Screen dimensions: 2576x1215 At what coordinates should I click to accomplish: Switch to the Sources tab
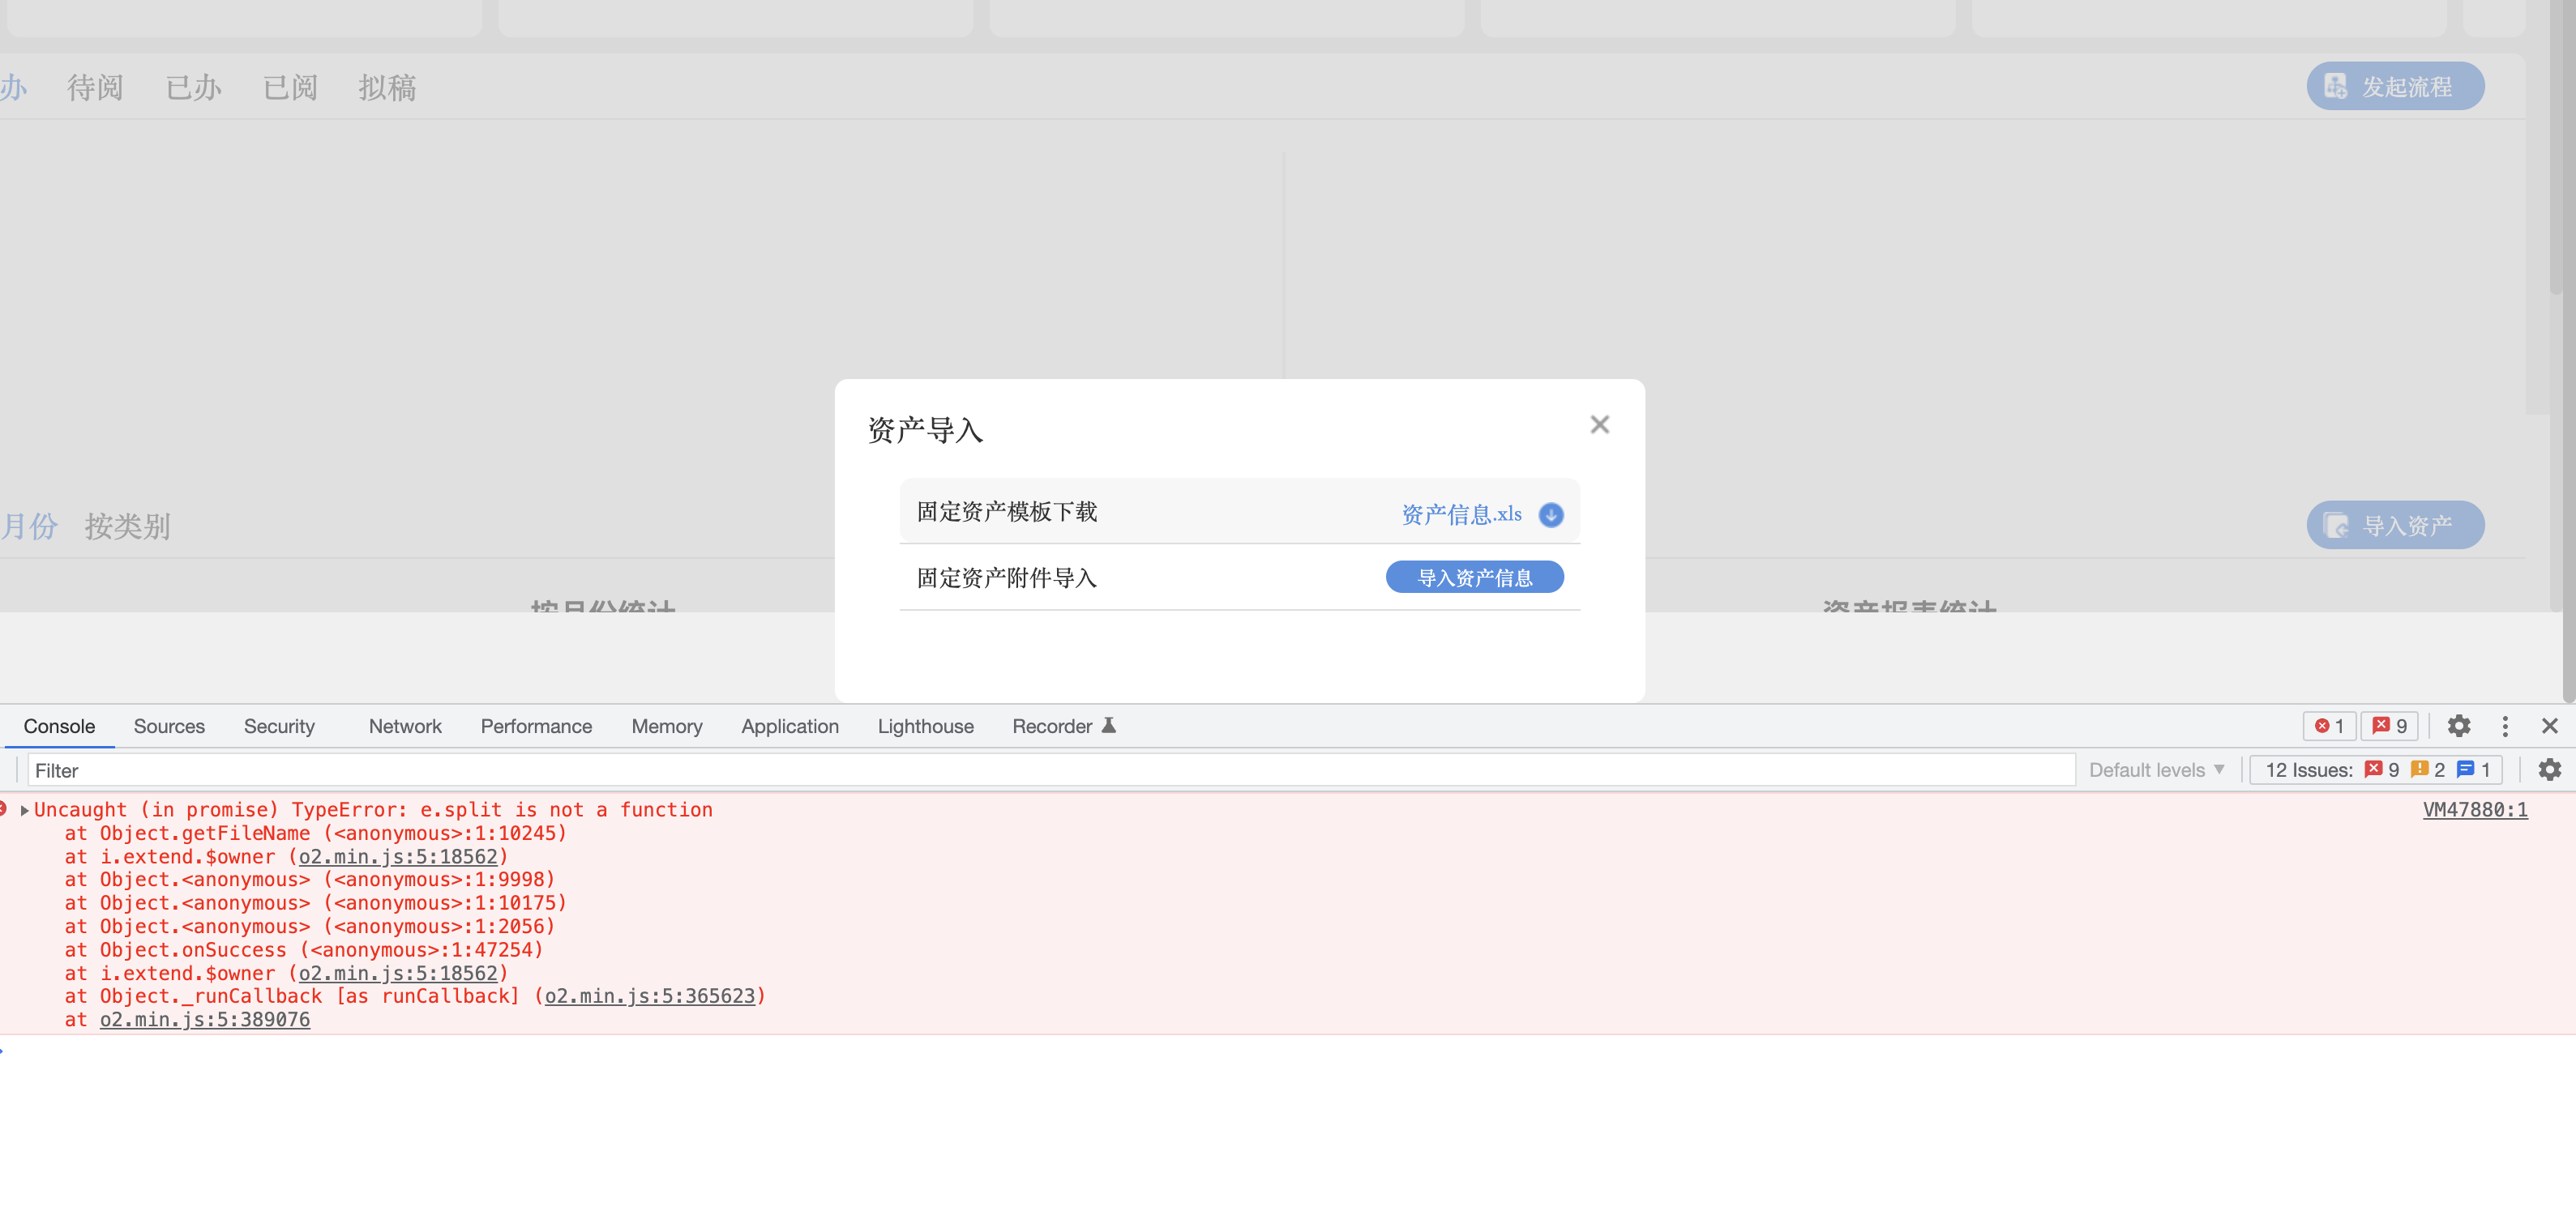click(x=169, y=727)
